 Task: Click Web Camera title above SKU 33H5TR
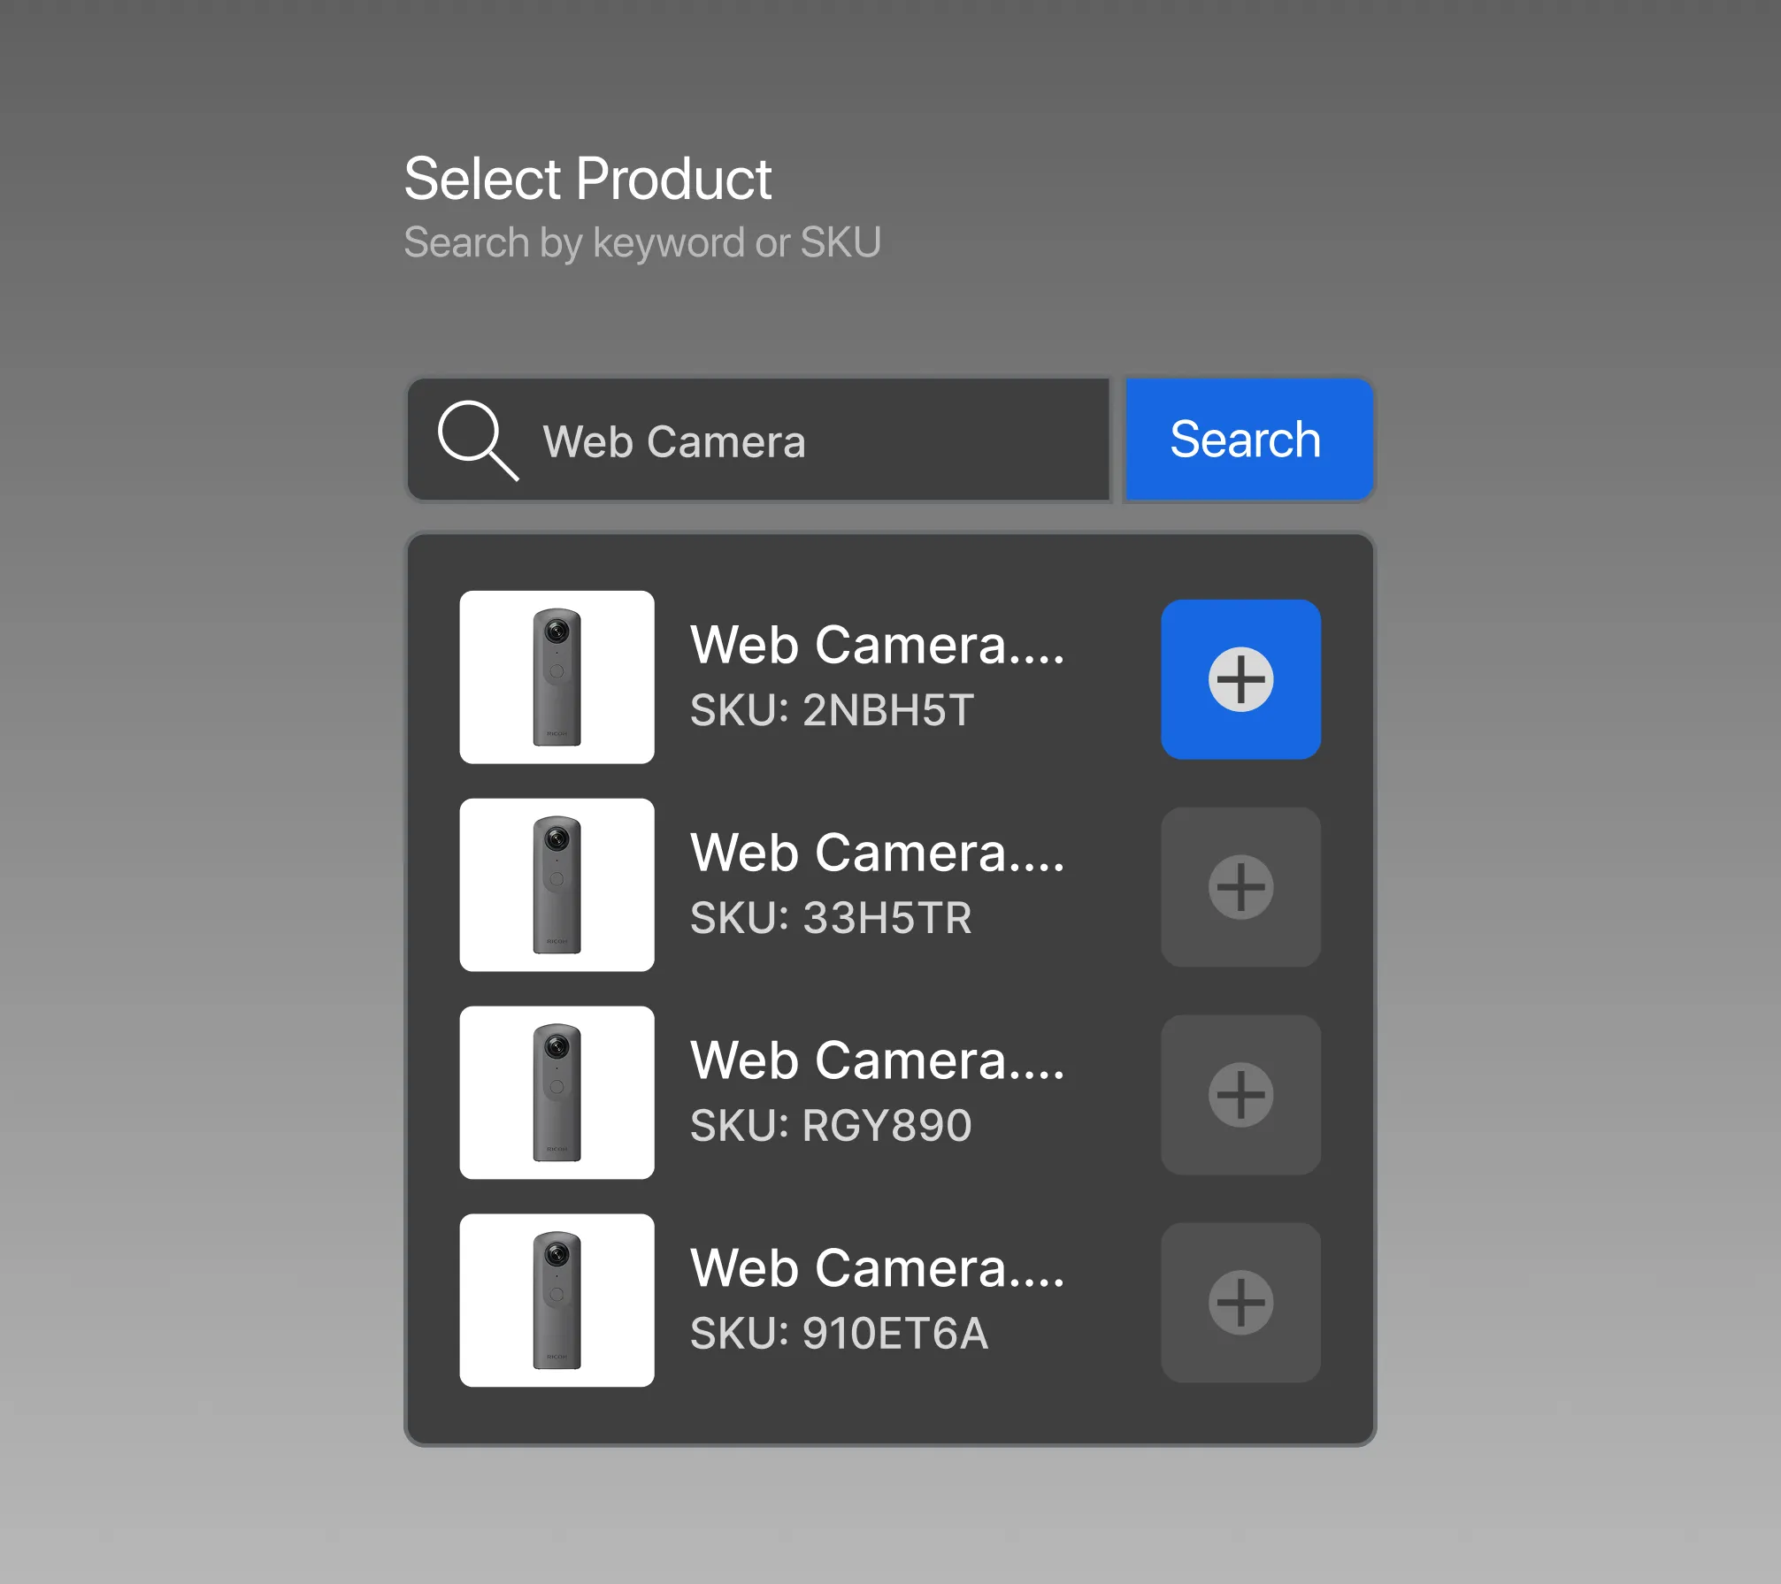pyautogui.click(x=878, y=853)
